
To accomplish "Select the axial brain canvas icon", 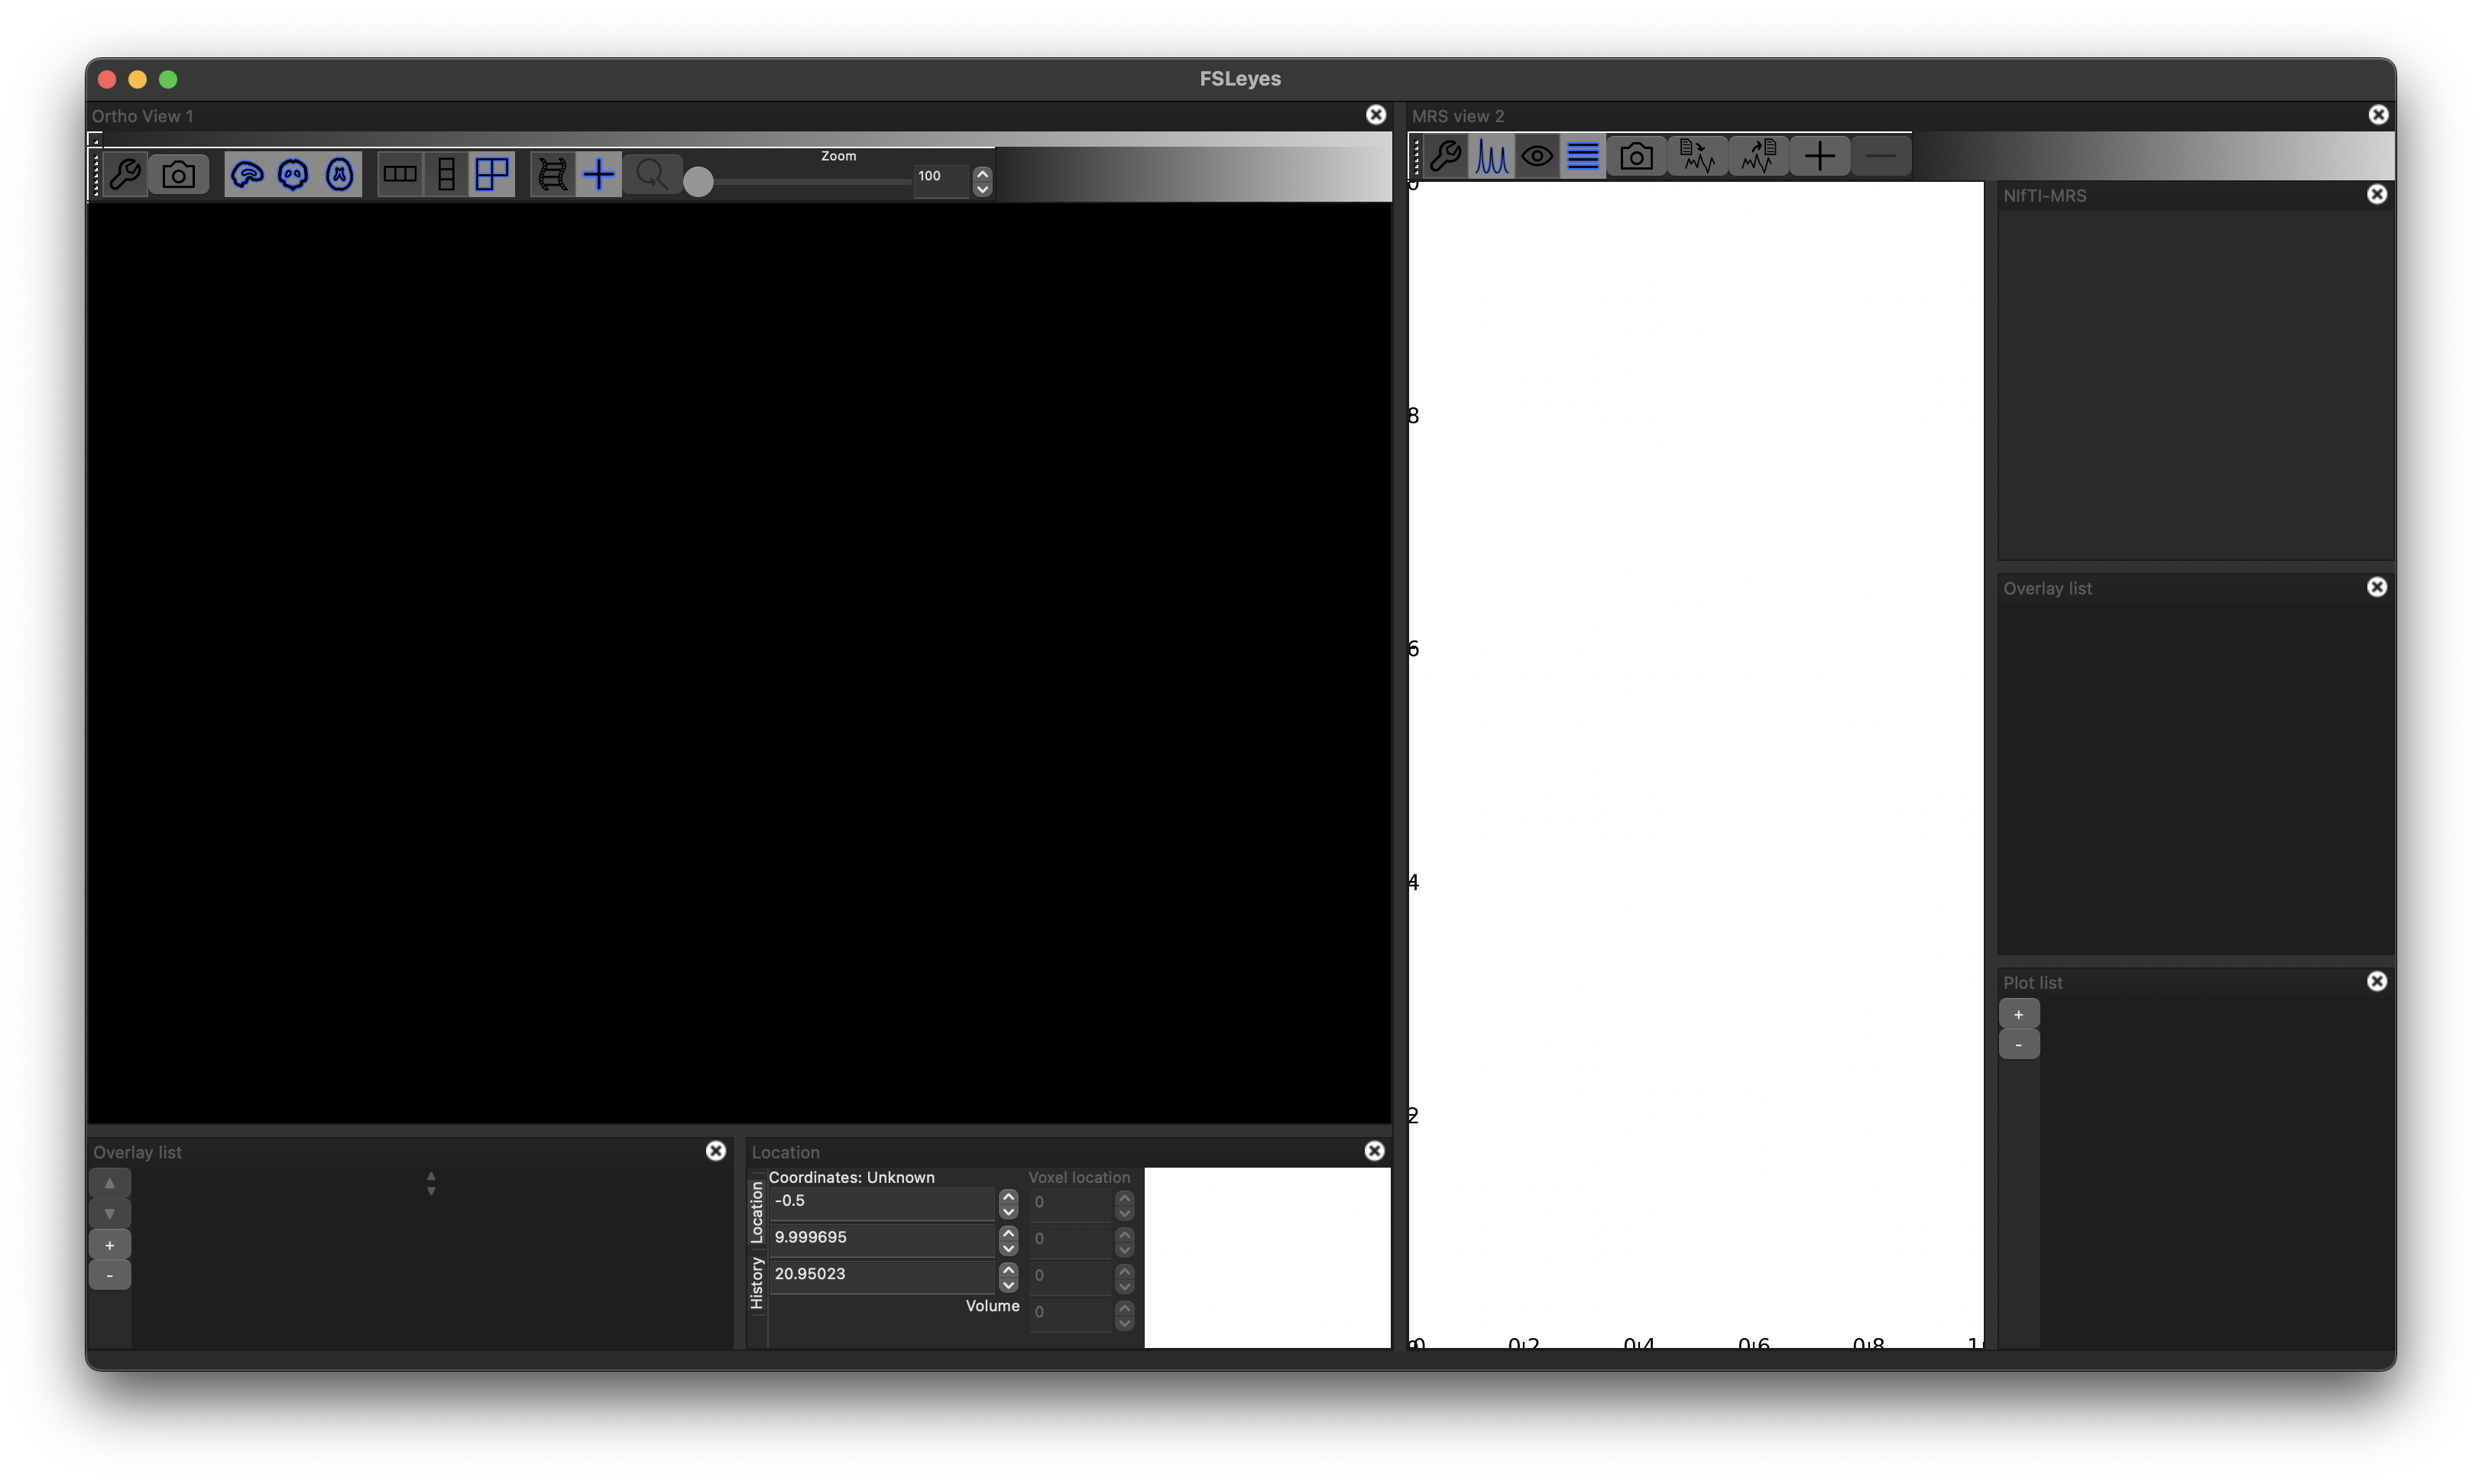I will click(340, 174).
